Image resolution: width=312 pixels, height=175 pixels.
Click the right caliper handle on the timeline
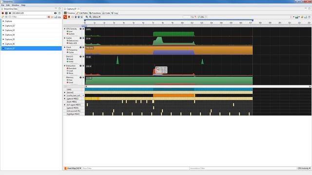(253, 20)
